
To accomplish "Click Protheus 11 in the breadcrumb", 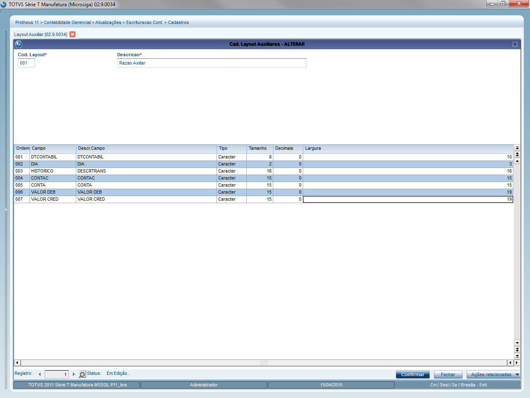I will point(27,22).
